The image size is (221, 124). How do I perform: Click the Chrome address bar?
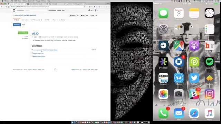pyautogui.click(x=48, y=7)
